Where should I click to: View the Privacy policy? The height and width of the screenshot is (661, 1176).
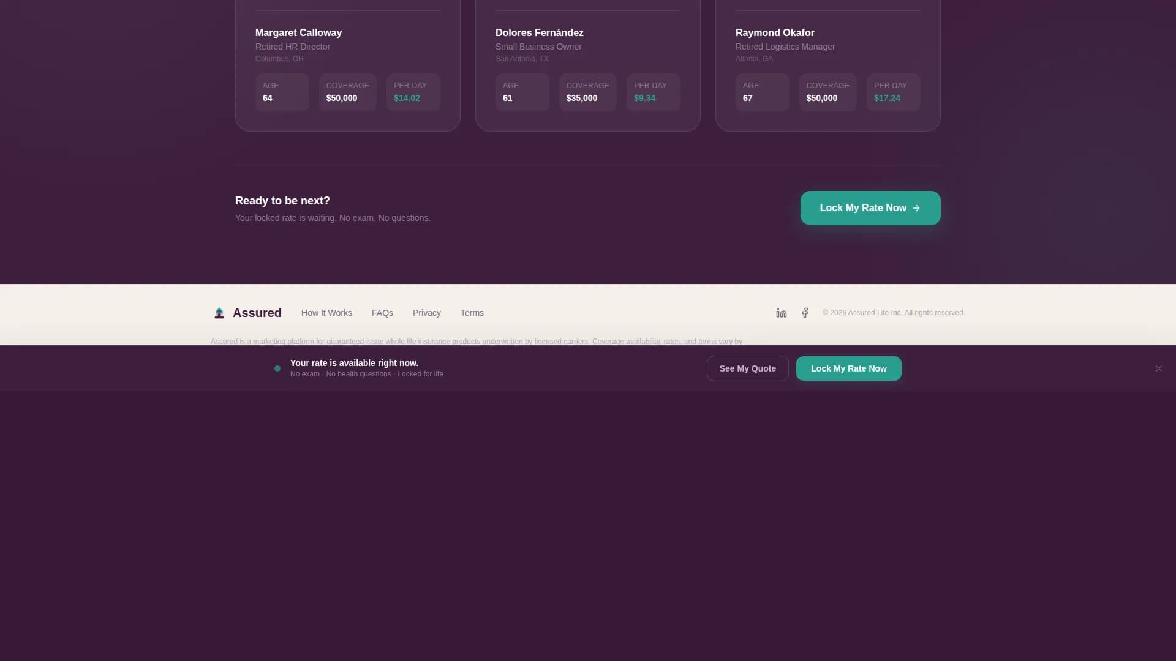click(426, 313)
